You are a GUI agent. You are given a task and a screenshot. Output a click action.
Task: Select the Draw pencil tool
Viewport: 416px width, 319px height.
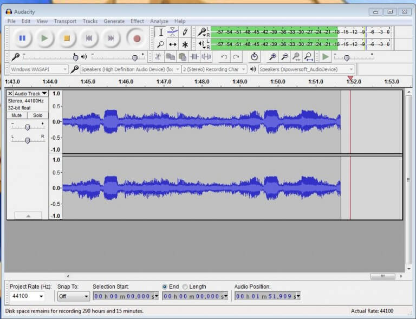[185, 32]
